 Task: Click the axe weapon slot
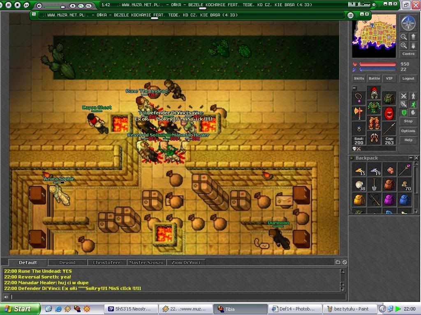pos(359,113)
